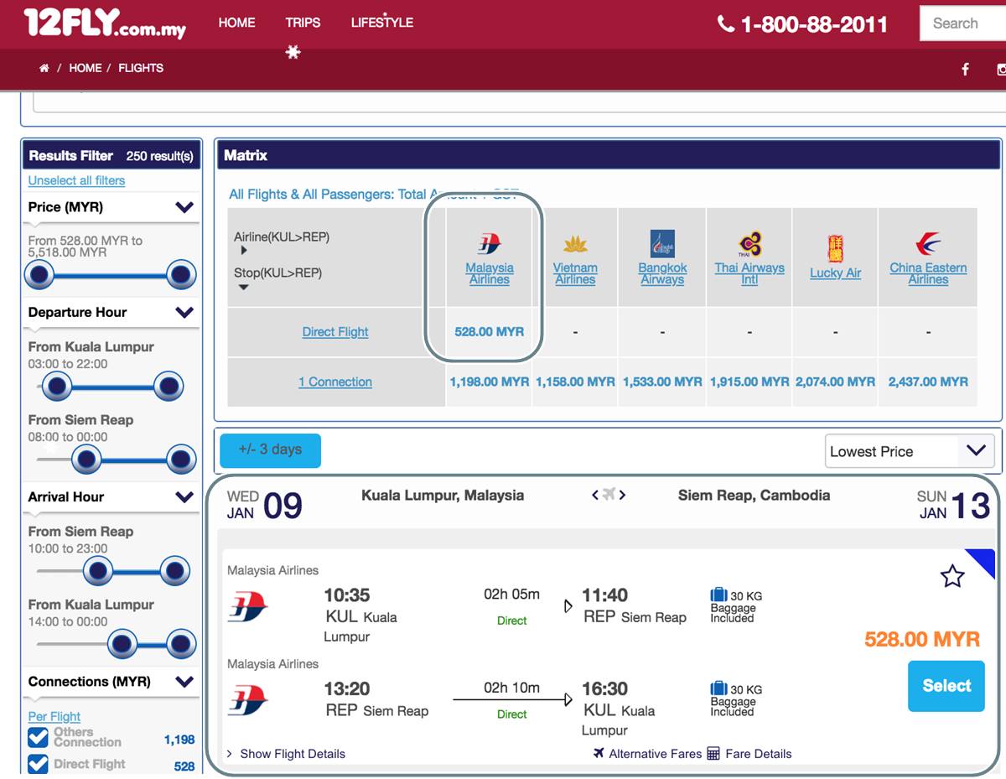Click 1,158.00 MYR Vietnam Airlines fare
Viewport: 1006px width, 779px height.
pos(575,382)
